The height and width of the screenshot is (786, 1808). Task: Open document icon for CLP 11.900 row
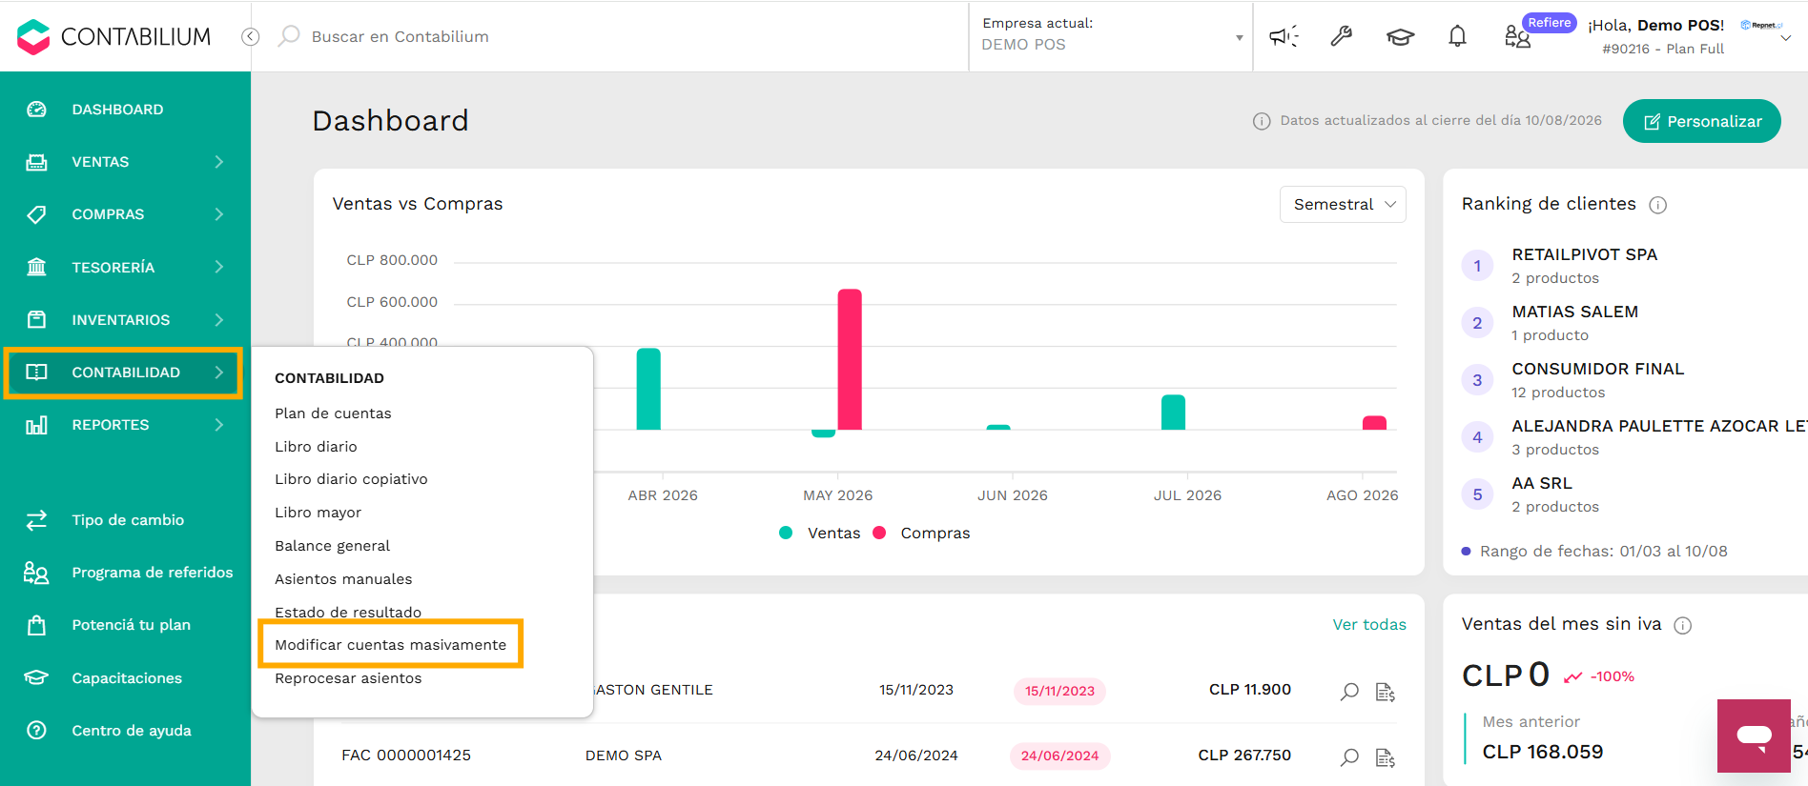pyautogui.click(x=1386, y=692)
